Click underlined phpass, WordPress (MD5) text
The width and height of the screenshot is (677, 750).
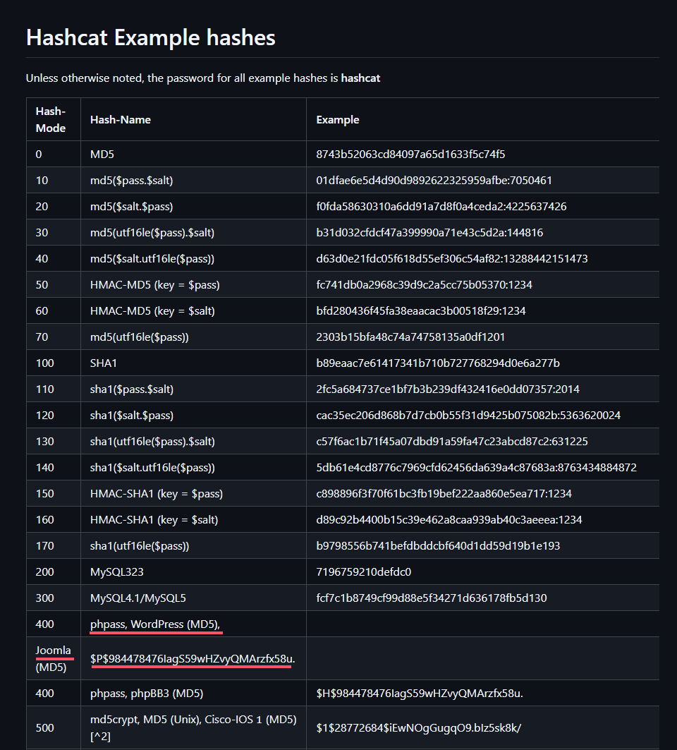pyautogui.click(x=160, y=624)
